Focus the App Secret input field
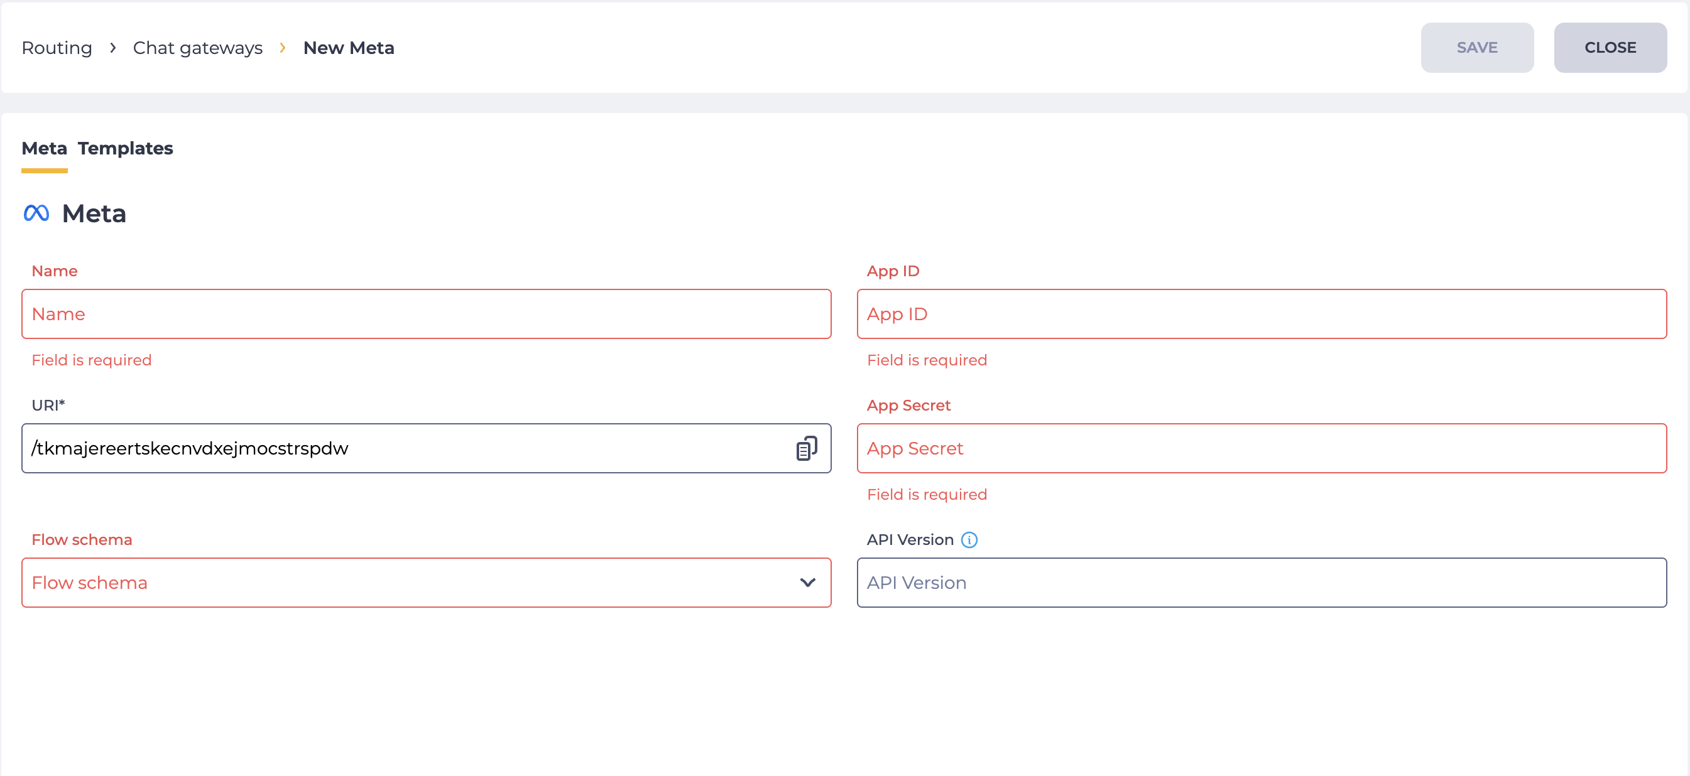This screenshot has height=776, width=1690. tap(1262, 448)
